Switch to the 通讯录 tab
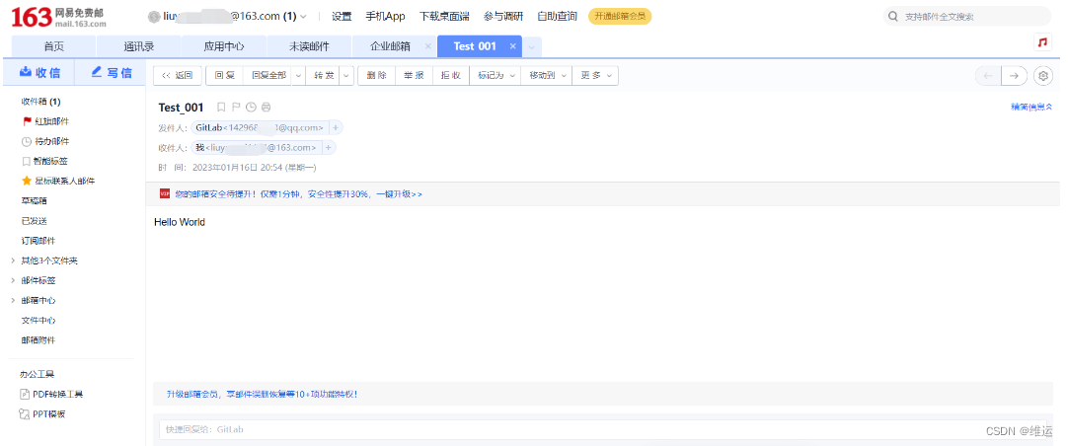 (139, 46)
